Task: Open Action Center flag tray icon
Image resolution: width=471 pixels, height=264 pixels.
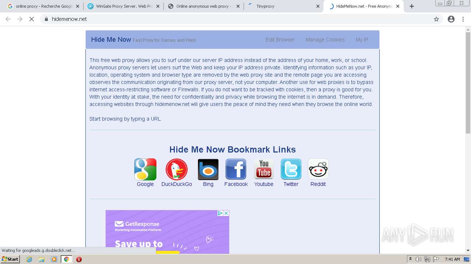Action: tap(436, 259)
